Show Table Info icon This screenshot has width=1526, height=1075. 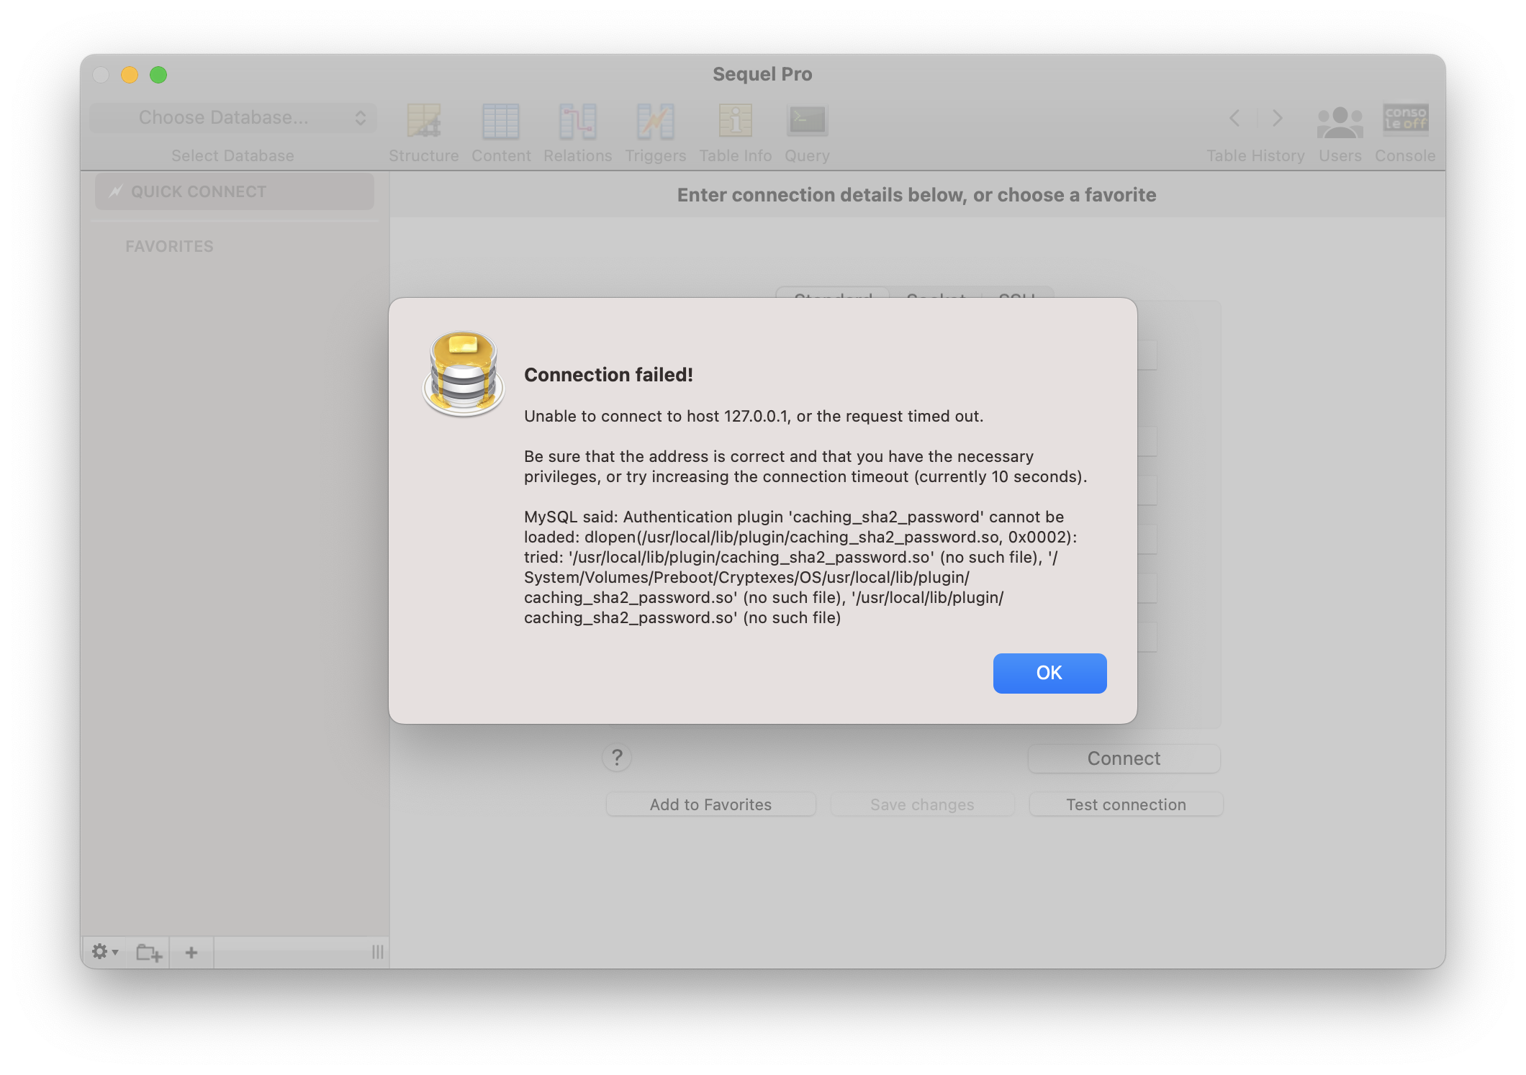click(x=735, y=122)
